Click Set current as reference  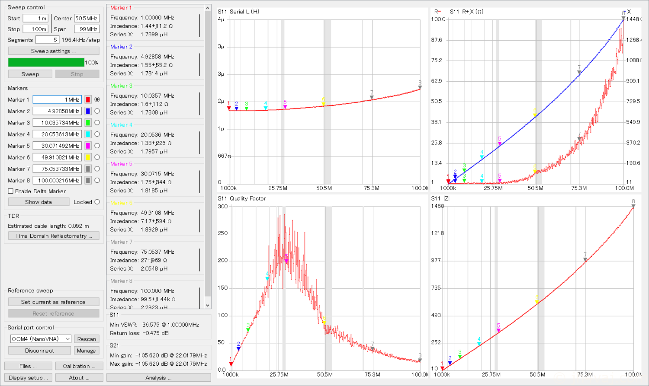click(54, 302)
